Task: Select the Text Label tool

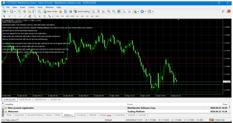Action: 45,16
